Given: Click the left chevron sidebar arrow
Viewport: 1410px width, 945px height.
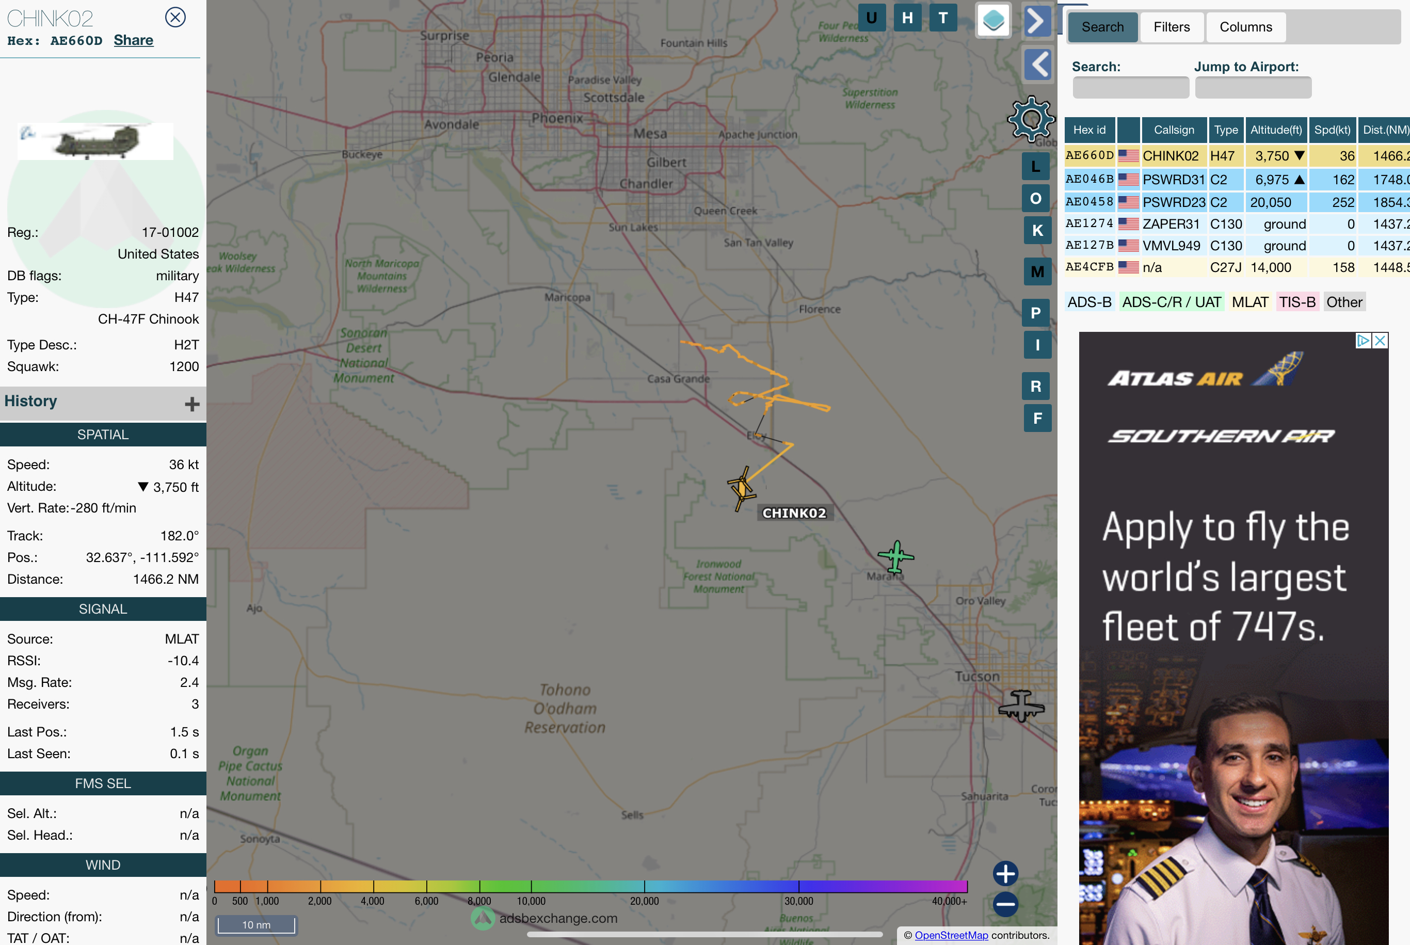Looking at the screenshot, I should [x=1037, y=65].
